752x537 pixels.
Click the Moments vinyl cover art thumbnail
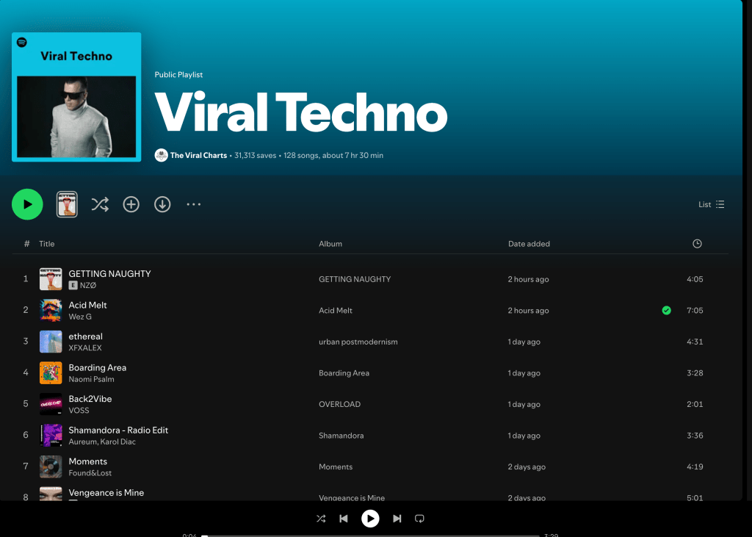point(51,466)
